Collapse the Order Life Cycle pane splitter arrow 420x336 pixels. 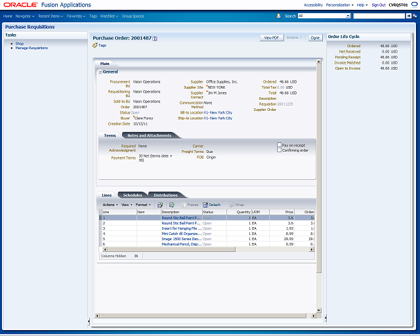click(x=325, y=318)
